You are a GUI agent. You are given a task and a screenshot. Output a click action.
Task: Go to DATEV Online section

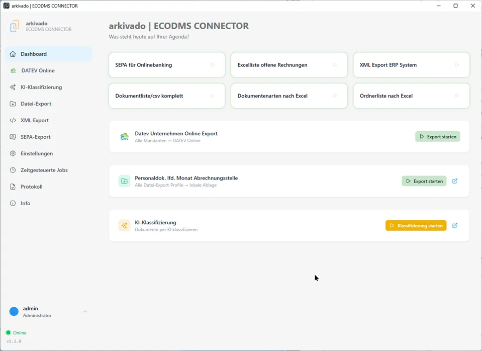tap(49, 70)
